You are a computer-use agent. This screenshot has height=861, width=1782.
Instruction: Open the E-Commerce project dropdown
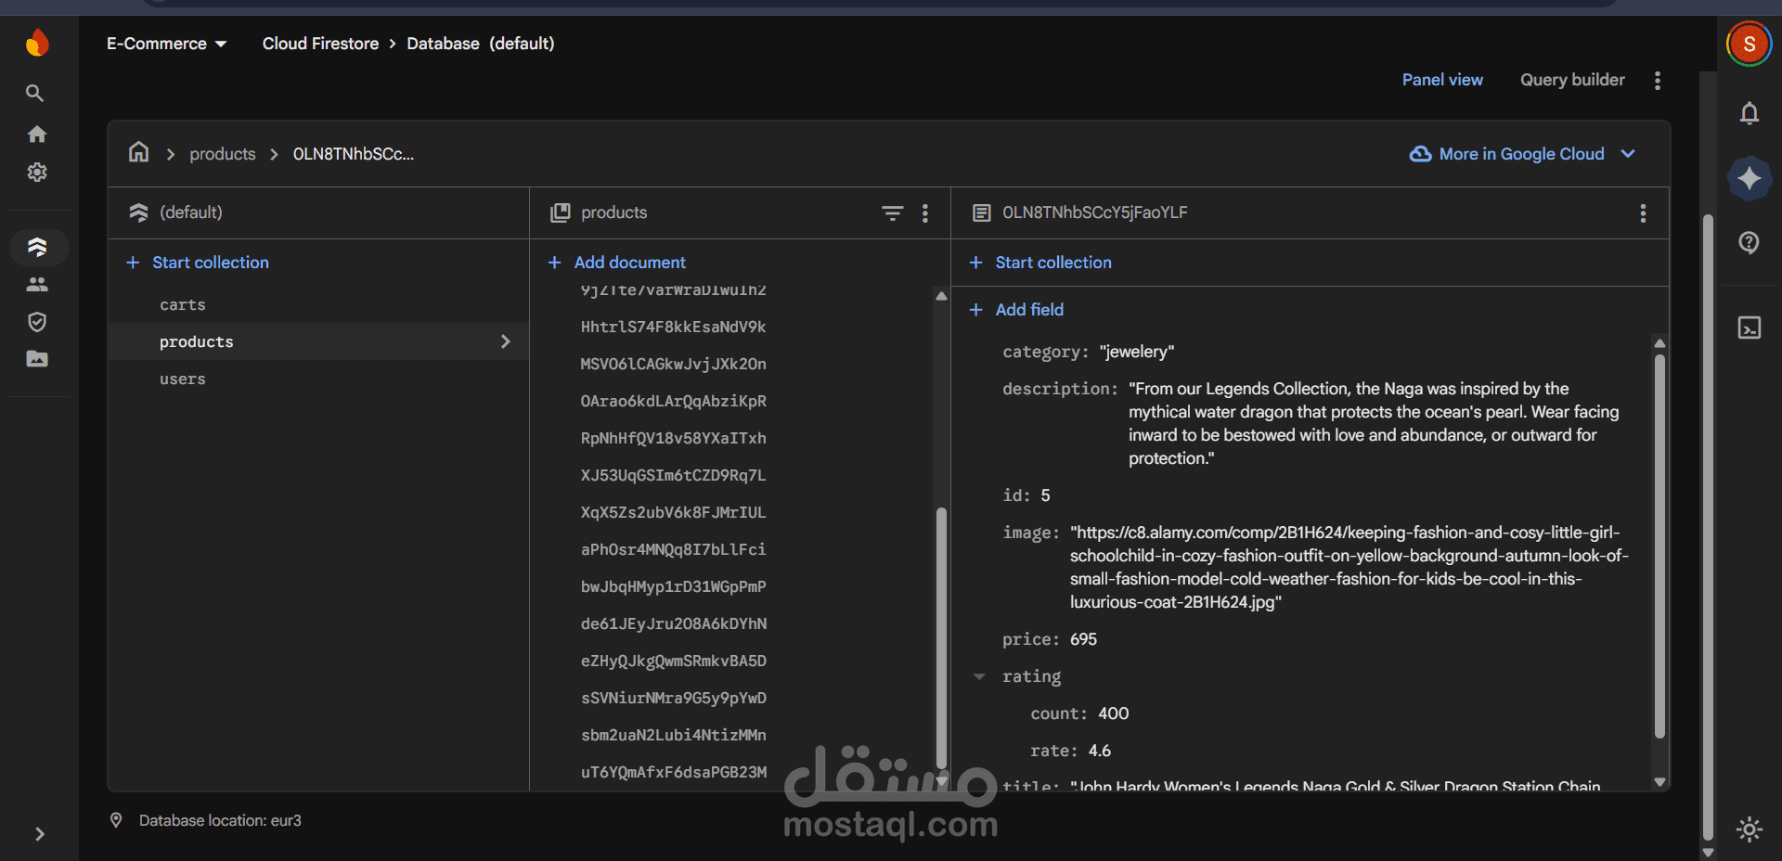(166, 44)
